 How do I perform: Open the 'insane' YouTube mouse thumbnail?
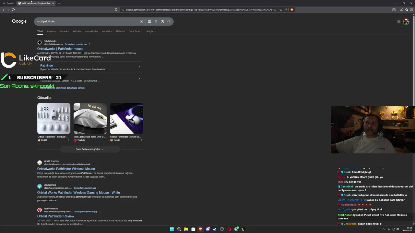[x=90, y=118]
